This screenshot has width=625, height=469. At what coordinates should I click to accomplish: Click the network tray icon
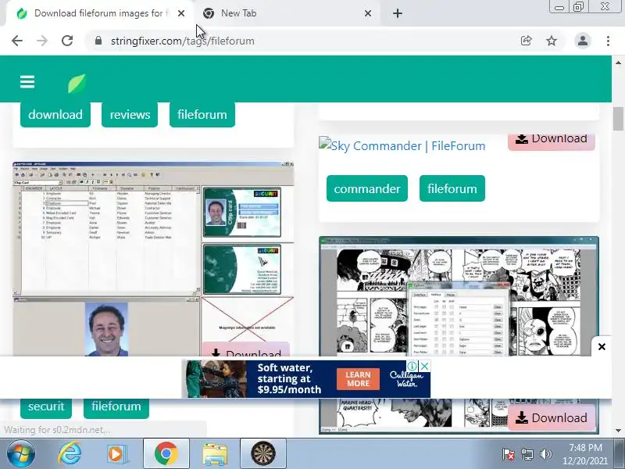[527, 454]
